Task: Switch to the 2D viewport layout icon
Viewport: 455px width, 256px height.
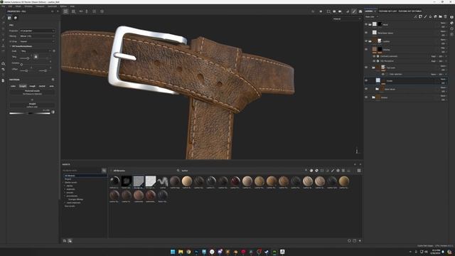Action: click(x=73, y=11)
